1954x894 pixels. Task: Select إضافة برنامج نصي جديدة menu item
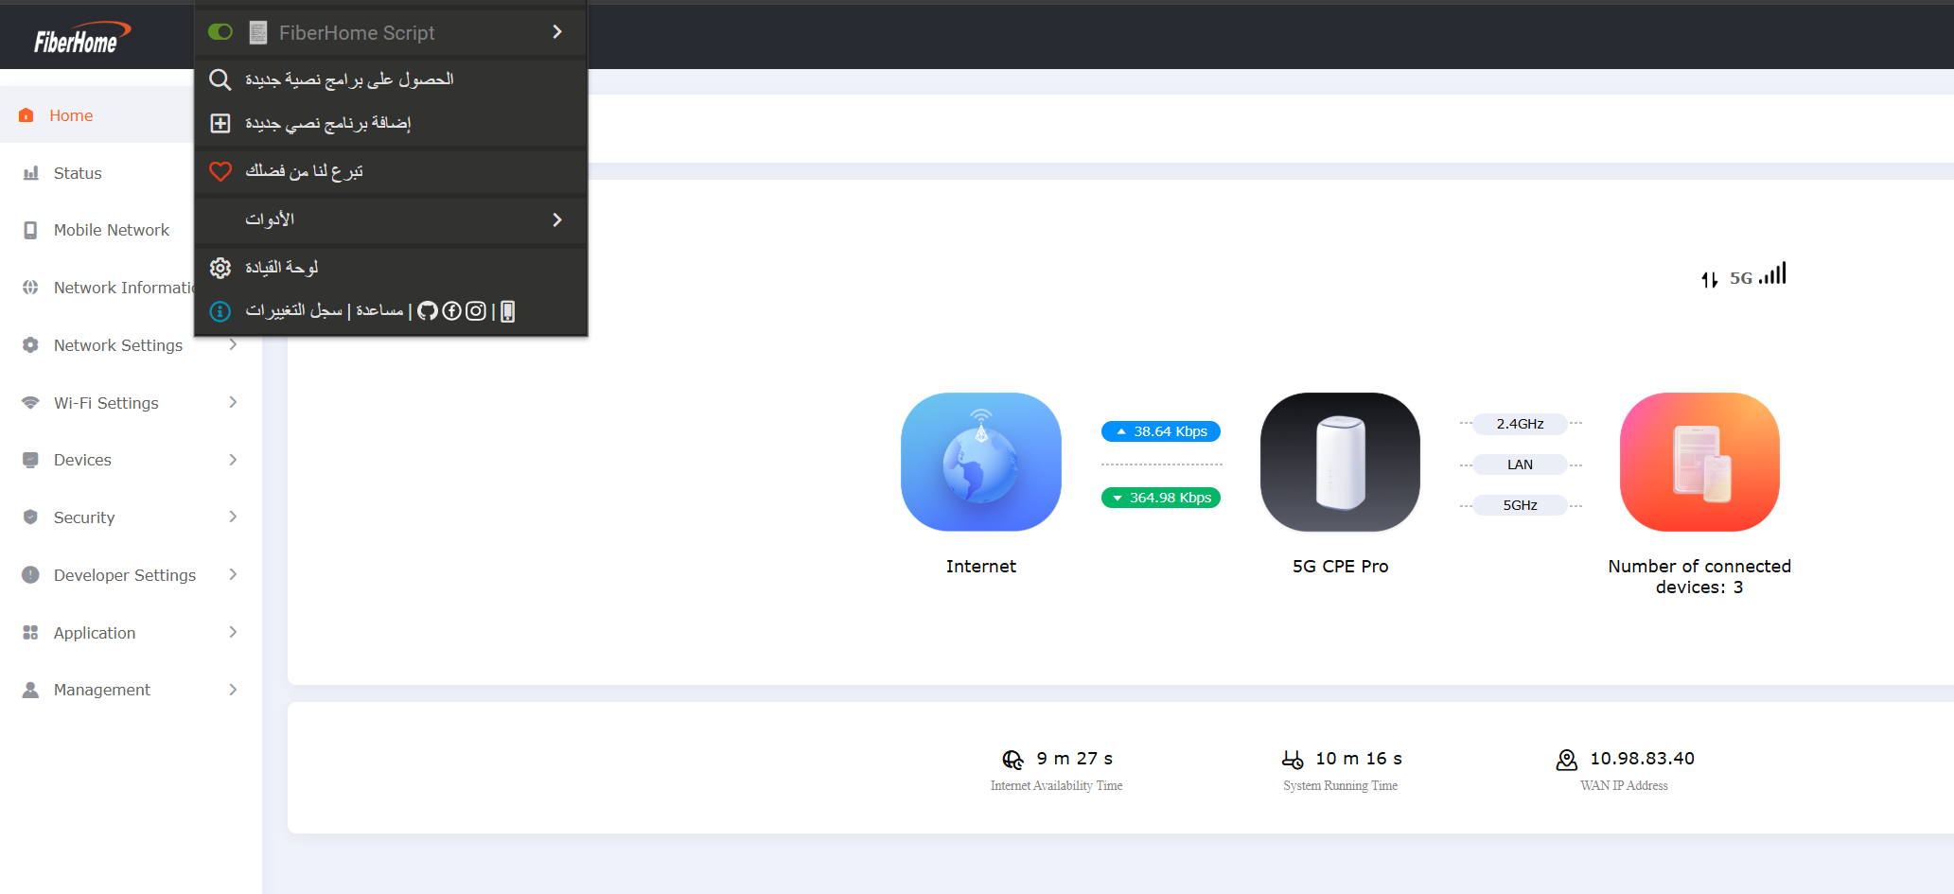[327, 123]
